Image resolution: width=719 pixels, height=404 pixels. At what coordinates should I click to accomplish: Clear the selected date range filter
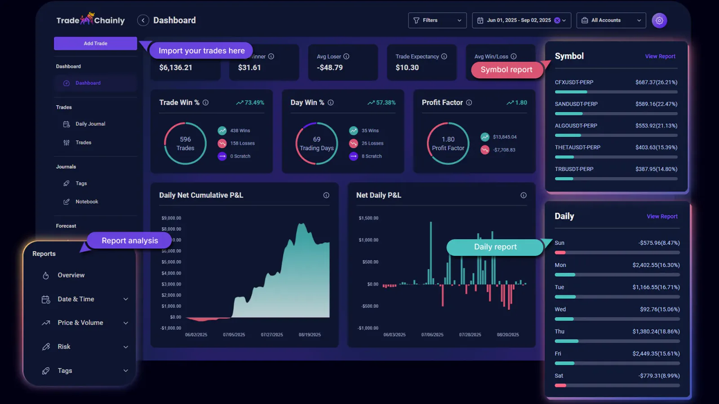tap(556, 20)
